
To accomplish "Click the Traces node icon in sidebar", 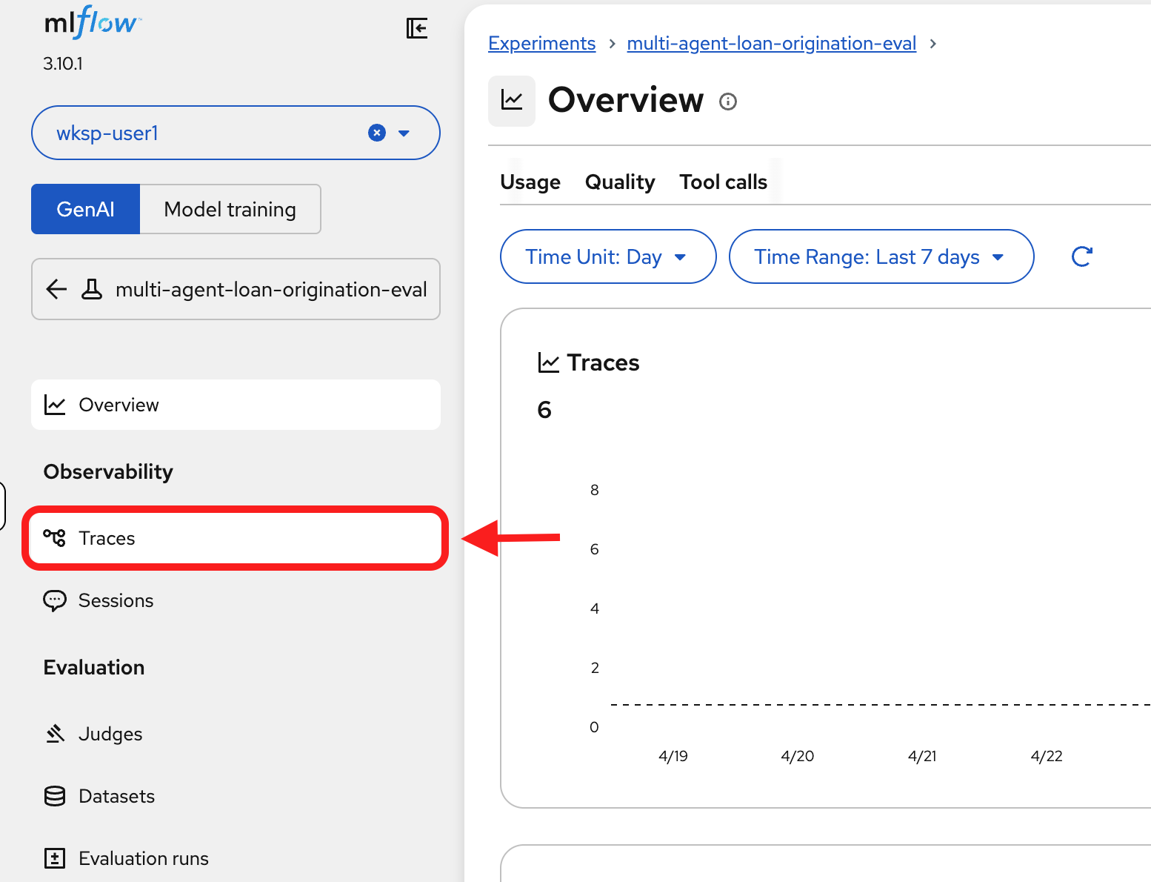I will click(55, 538).
